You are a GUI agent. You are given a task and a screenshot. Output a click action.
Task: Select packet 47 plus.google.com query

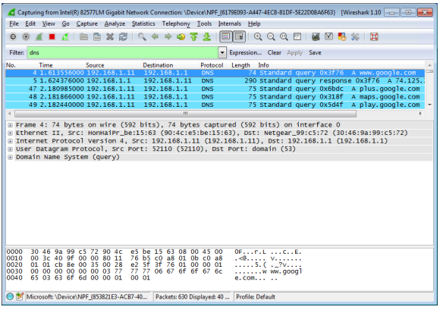tap(215, 89)
